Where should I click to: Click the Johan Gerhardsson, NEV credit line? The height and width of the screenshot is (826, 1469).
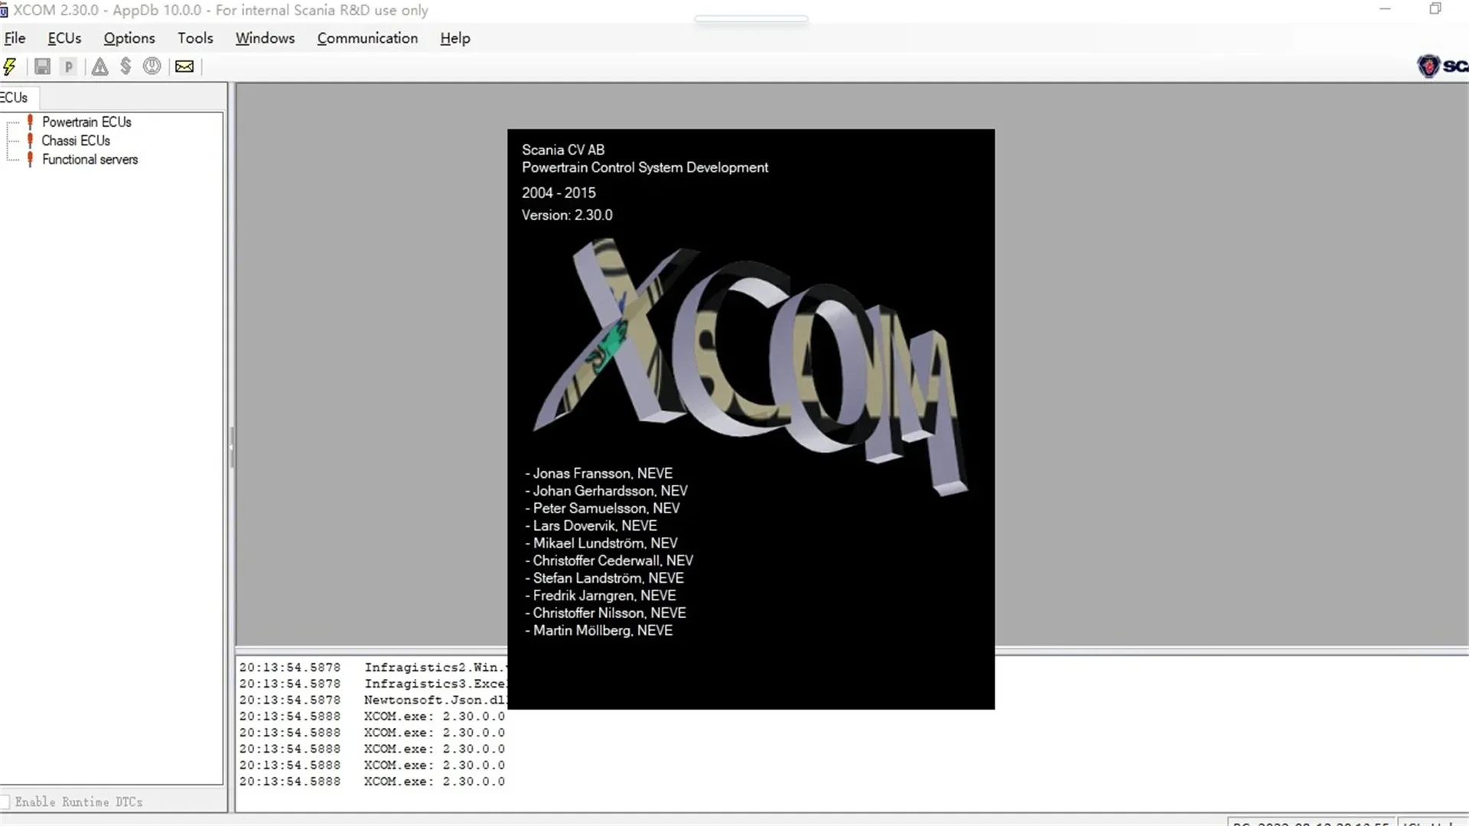[606, 491]
